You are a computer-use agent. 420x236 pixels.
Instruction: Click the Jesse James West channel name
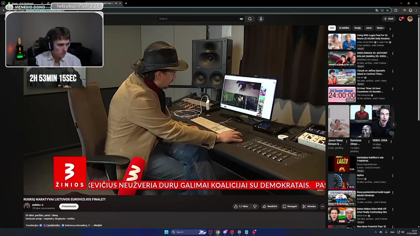[365, 42]
